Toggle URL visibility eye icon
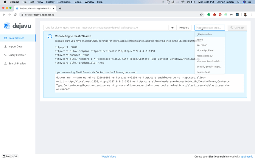255x159 pixels. pyautogui.click(x=172, y=28)
